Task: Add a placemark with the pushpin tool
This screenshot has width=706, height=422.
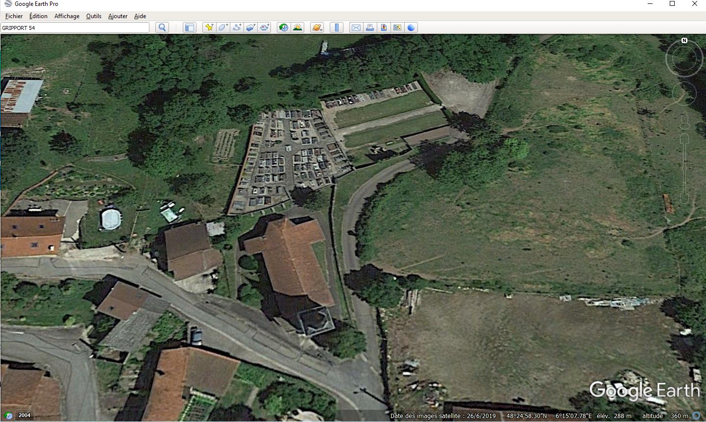Action: click(209, 27)
